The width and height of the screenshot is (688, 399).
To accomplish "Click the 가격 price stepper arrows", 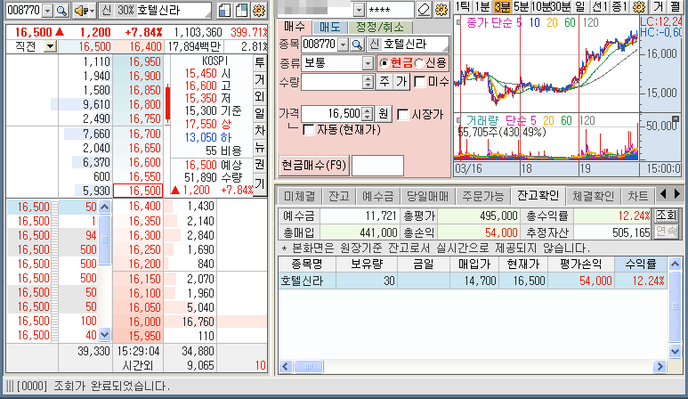I will 368,114.
